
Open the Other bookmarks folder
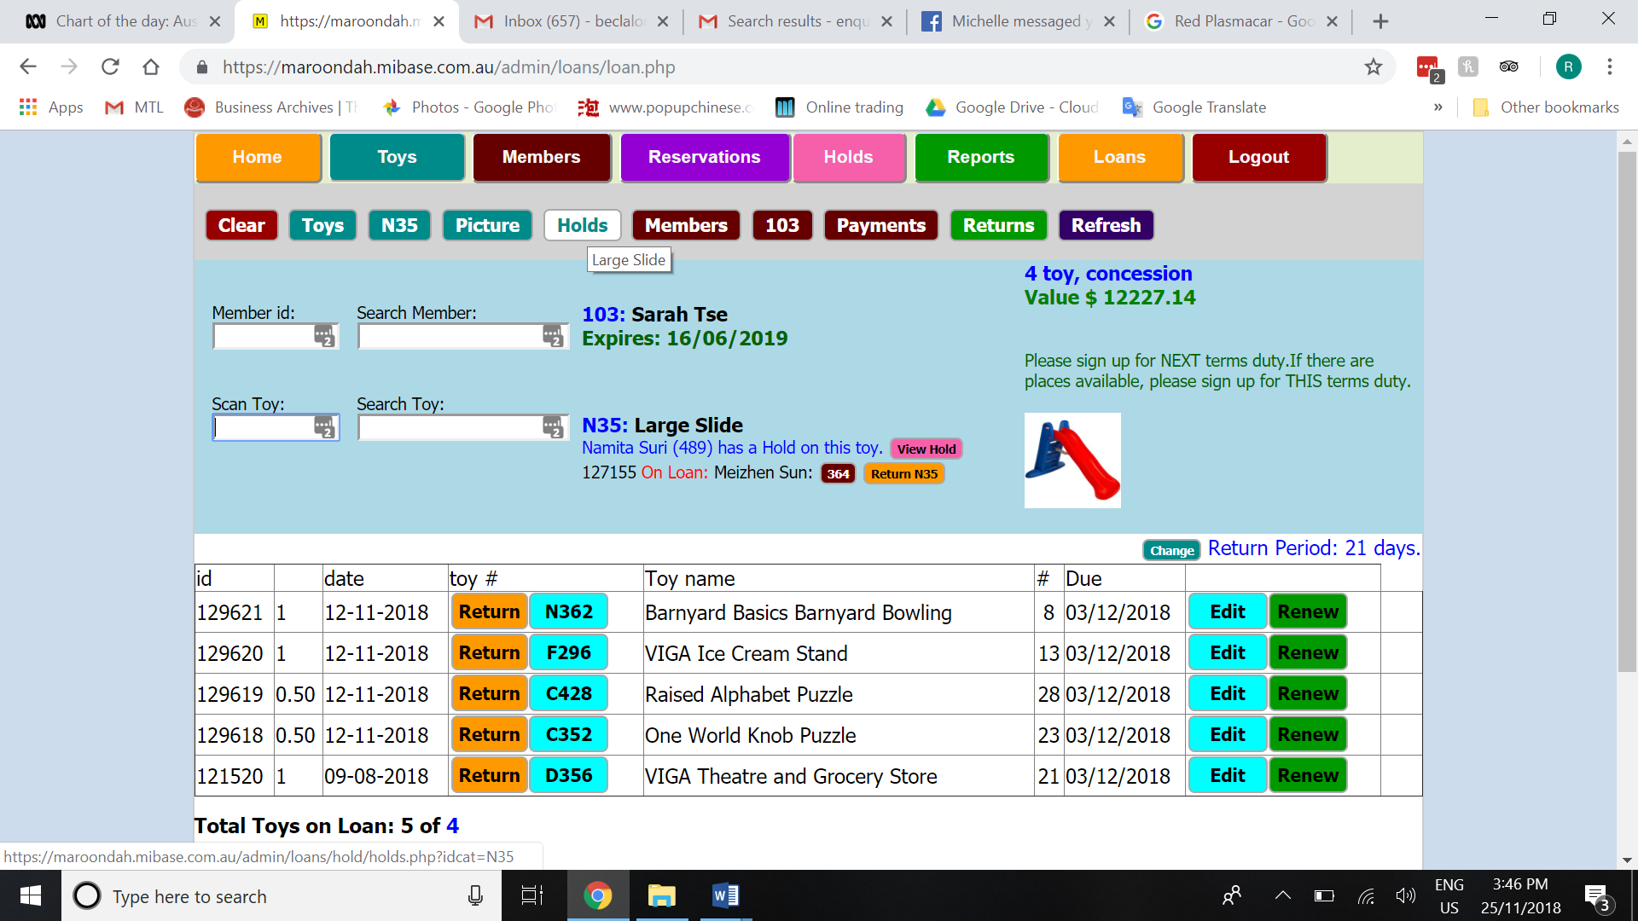pyautogui.click(x=1547, y=107)
